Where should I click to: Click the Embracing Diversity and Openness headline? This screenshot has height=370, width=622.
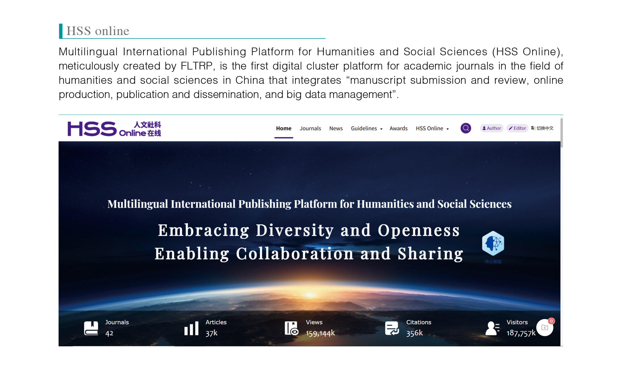(x=309, y=230)
